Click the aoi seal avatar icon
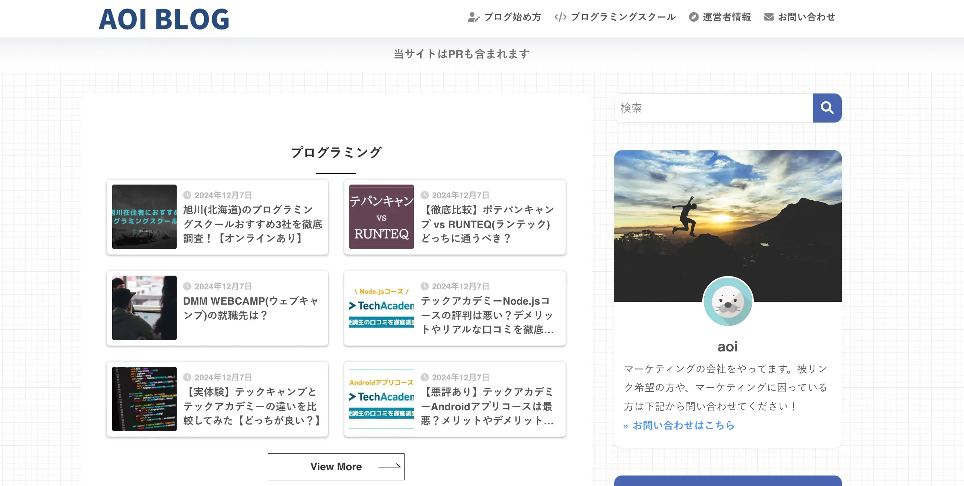Viewport: 964px width, 486px height. [728, 302]
